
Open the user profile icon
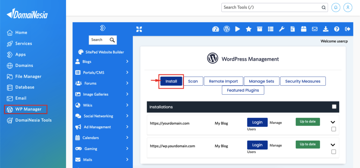348,7
